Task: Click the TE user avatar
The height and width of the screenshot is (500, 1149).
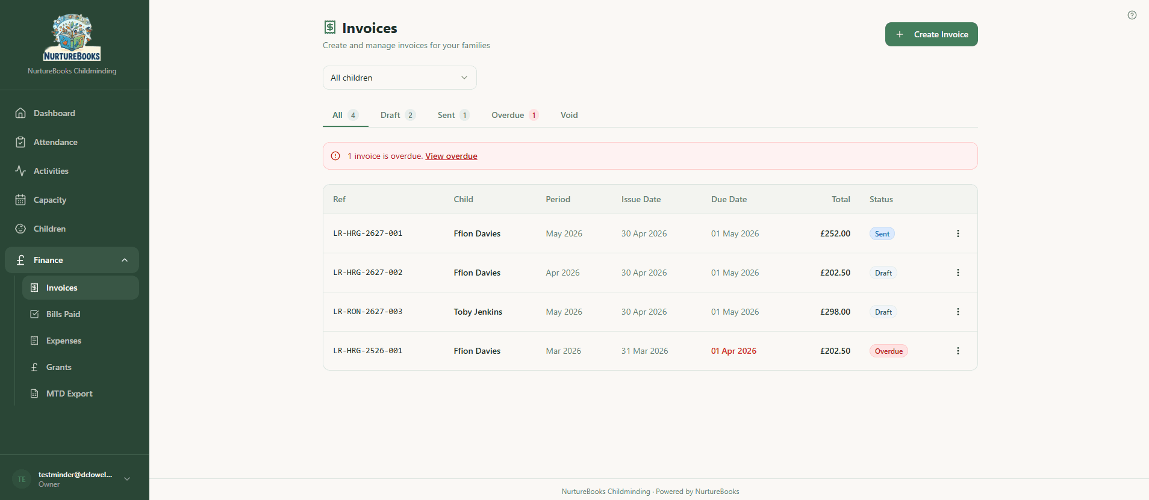Action: pyautogui.click(x=22, y=479)
